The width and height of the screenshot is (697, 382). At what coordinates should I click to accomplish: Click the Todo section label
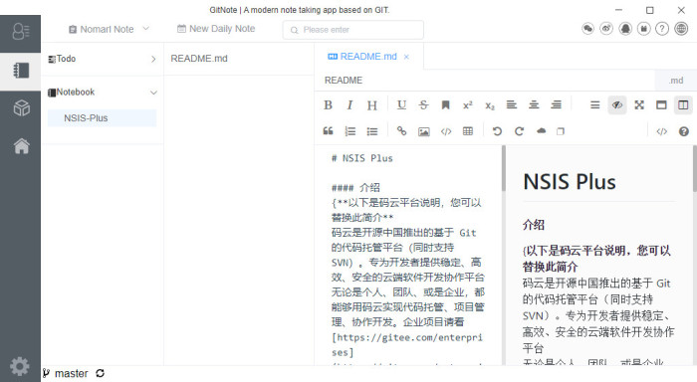pos(66,59)
